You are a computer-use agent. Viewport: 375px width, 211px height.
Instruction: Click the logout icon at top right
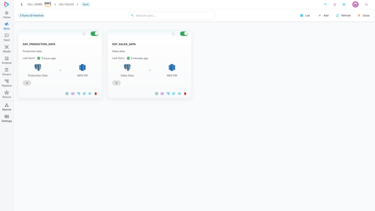(367, 4)
